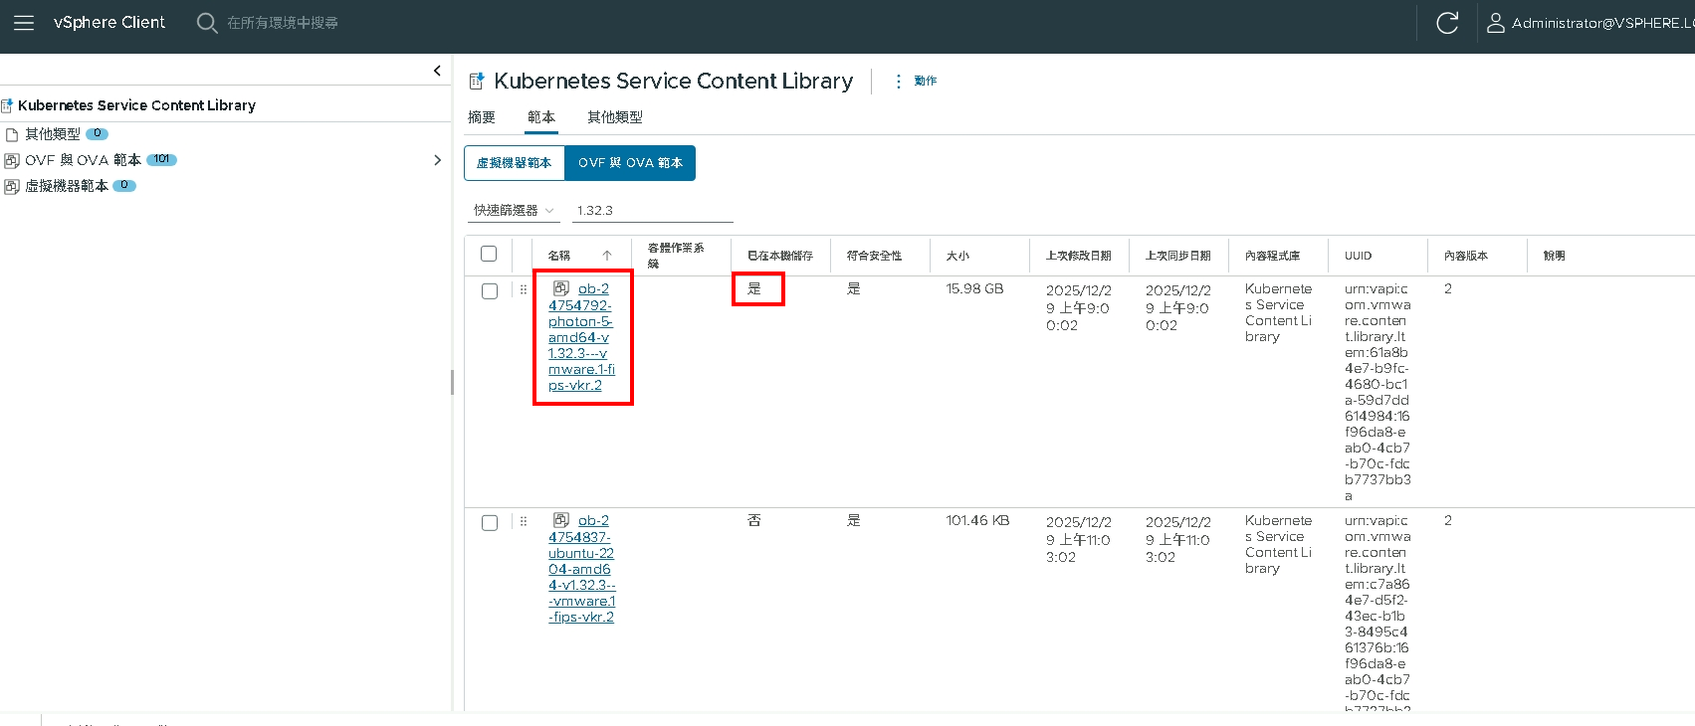
Task: Click the content library icon in sidebar header
Action: point(7,105)
